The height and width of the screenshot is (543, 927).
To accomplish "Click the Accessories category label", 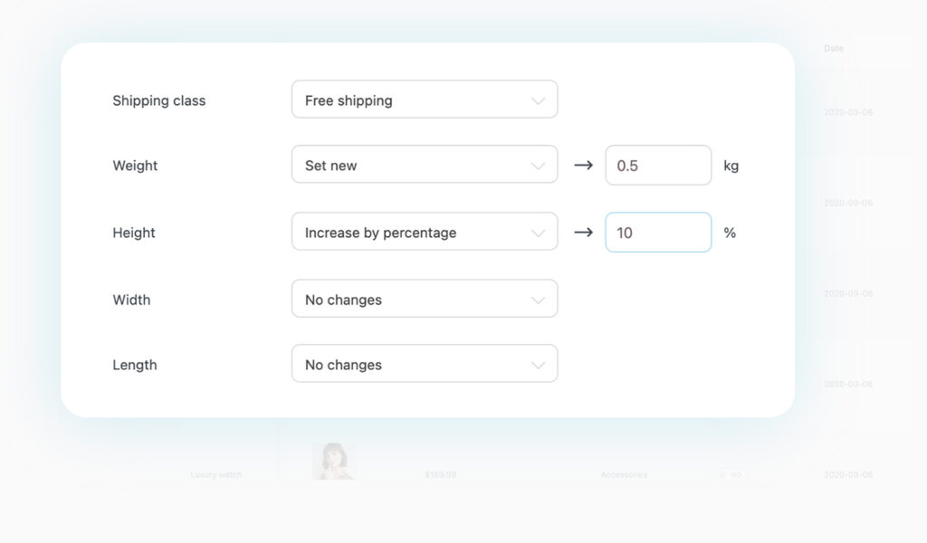I will point(624,474).
